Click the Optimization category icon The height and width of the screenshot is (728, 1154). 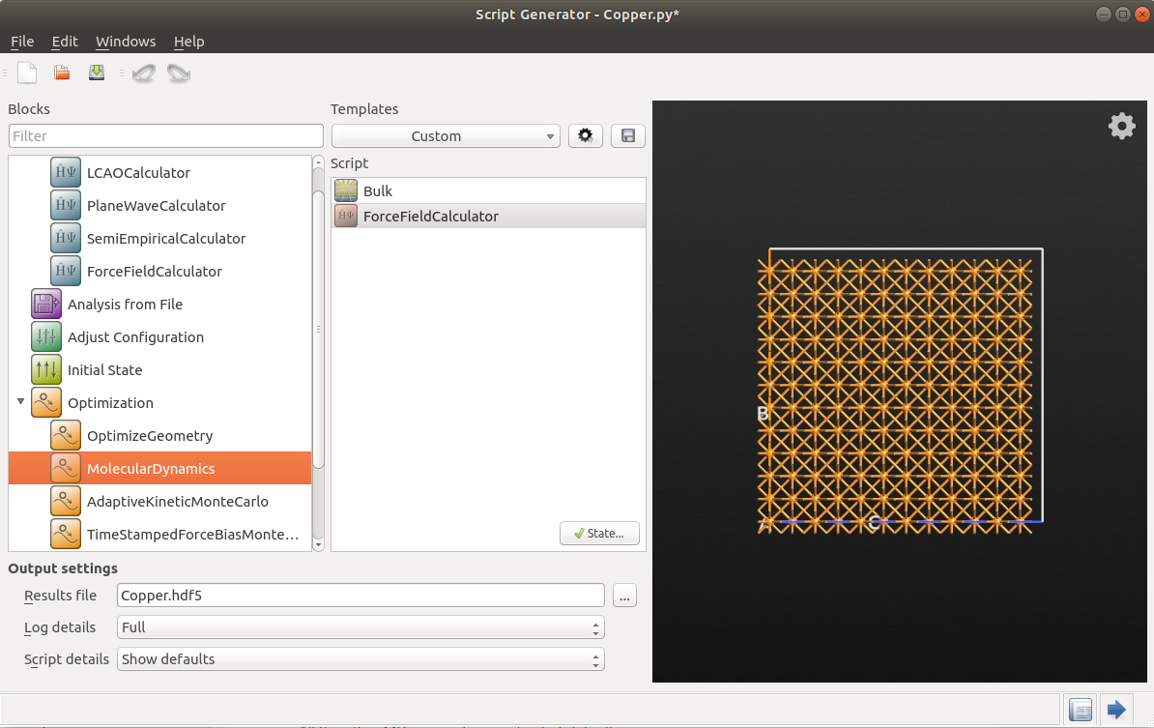45,402
